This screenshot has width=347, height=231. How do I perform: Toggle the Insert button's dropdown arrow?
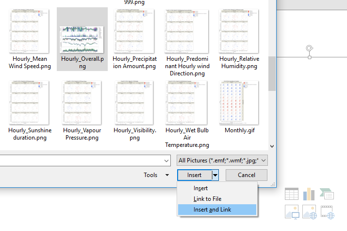215,175
